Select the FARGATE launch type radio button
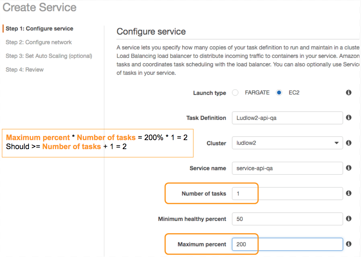 tap(235, 93)
